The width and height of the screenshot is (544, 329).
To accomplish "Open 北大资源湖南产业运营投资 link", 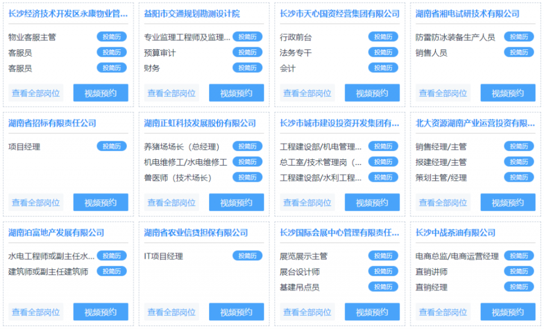I will [x=475, y=123].
